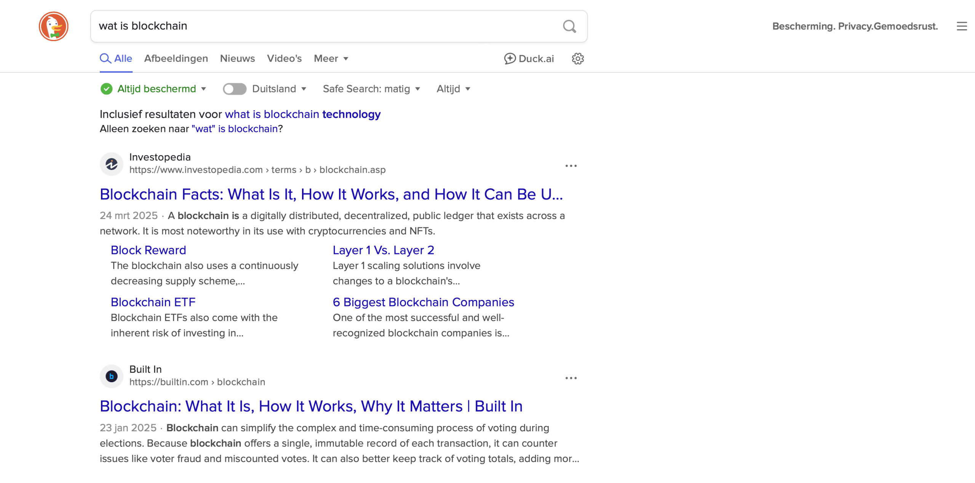Screen dimensions: 975x483
Task: Open search settings gear
Action: click(578, 59)
